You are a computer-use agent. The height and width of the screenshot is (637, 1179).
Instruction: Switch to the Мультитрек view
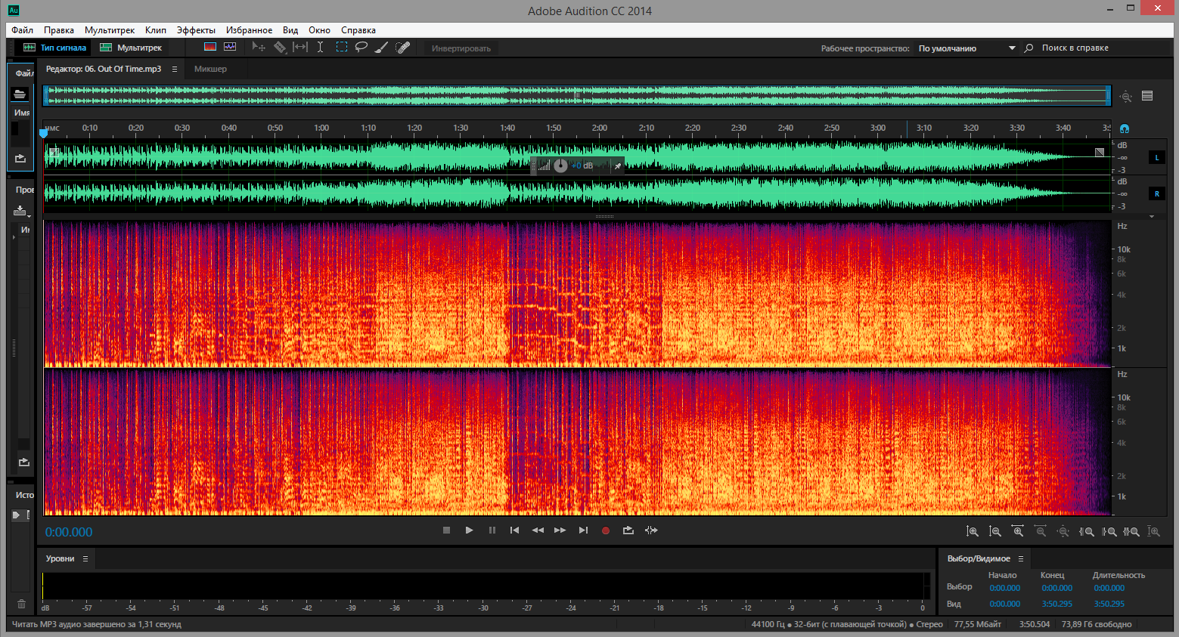point(131,48)
